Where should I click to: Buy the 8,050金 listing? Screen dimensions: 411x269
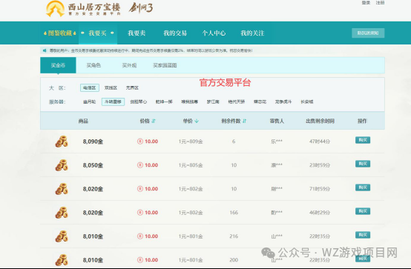click(x=363, y=164)
